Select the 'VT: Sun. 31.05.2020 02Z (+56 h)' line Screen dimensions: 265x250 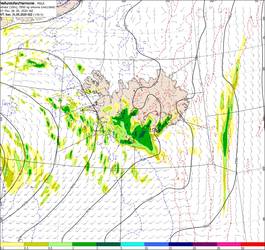click(22, 15)
